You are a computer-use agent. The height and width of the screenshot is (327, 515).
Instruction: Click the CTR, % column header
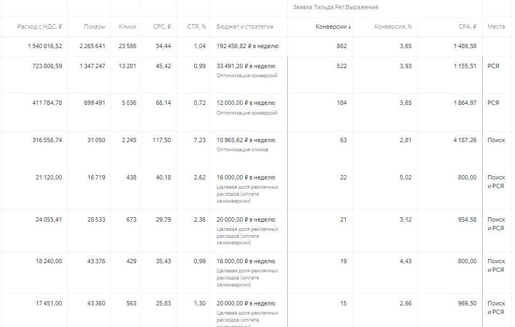[x=196, y=26]
